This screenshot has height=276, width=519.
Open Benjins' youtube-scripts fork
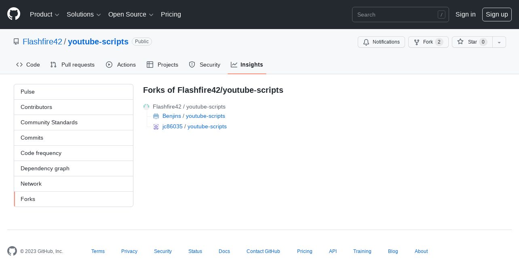point(205,116)
